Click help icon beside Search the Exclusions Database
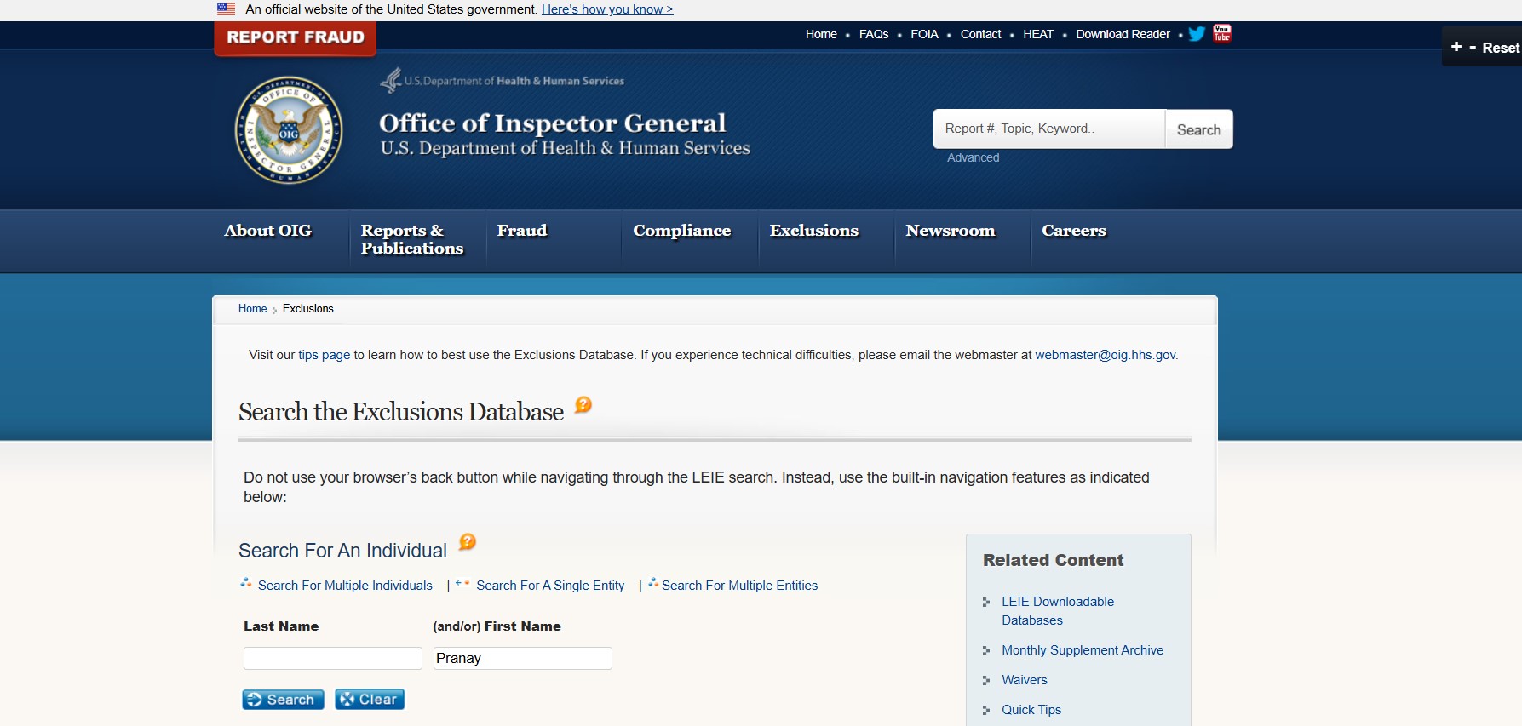 [x=583, y=405]
